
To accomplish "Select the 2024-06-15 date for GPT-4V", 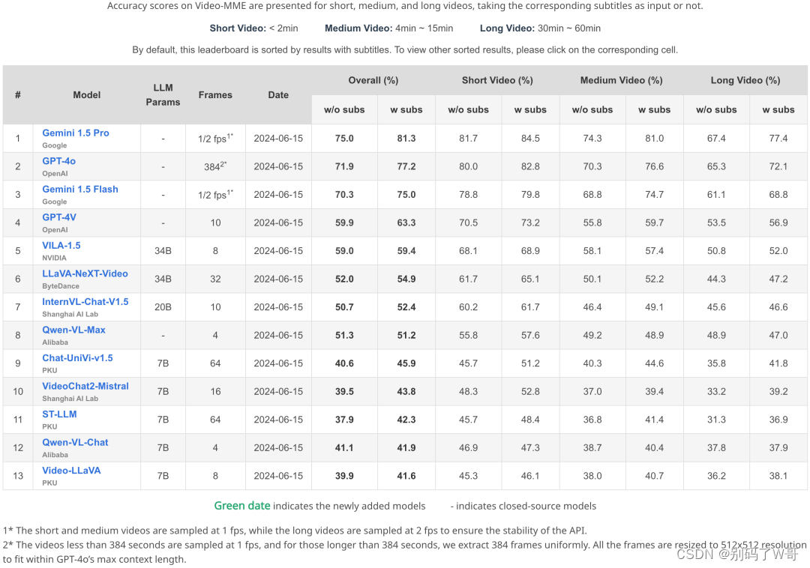I will tap(278, 223).
